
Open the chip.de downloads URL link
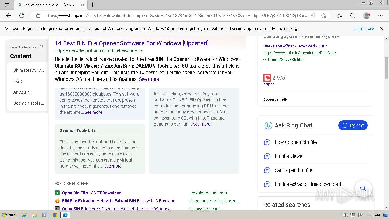[301, 56]
